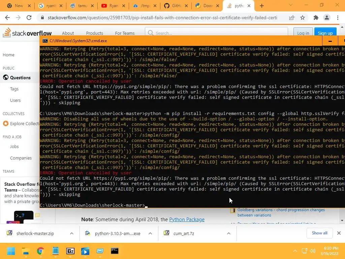Click the Explore Collectives icon
Viewport: 345px width, 259px height.
pos(6,123)
